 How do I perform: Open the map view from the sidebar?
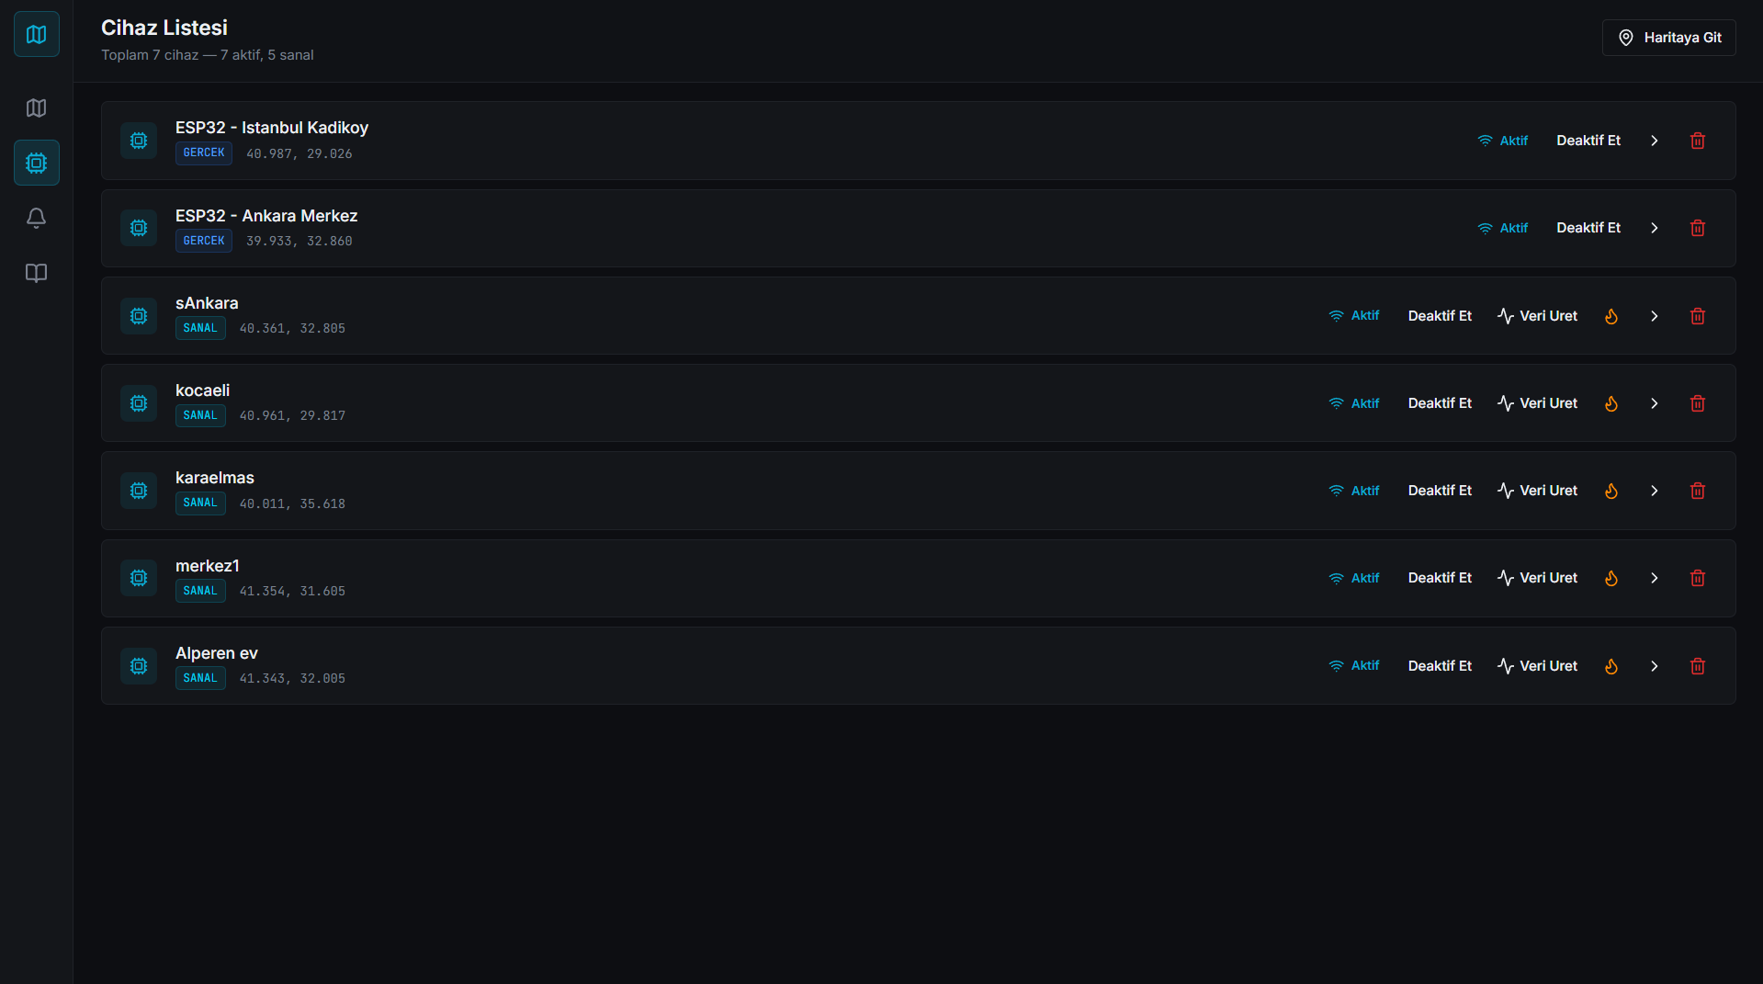click(x=36, y=107)
